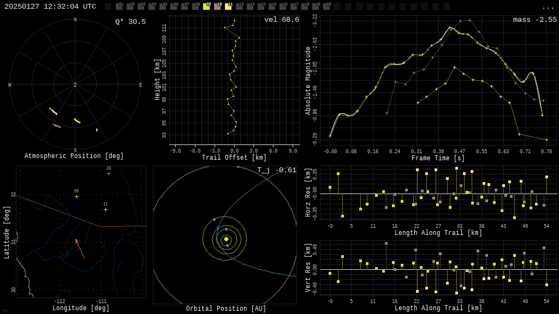Click the zenith Z marker in sky plot
The image size is (559, 314).
pyautogui.click(x=75, y=85)
